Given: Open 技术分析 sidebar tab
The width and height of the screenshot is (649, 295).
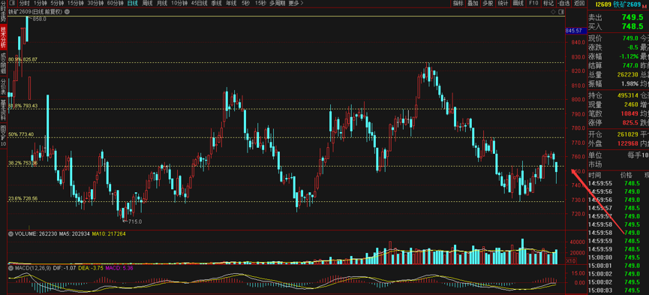Looking at the screenshot, I should pyautogui.click(x=3, y=38).
